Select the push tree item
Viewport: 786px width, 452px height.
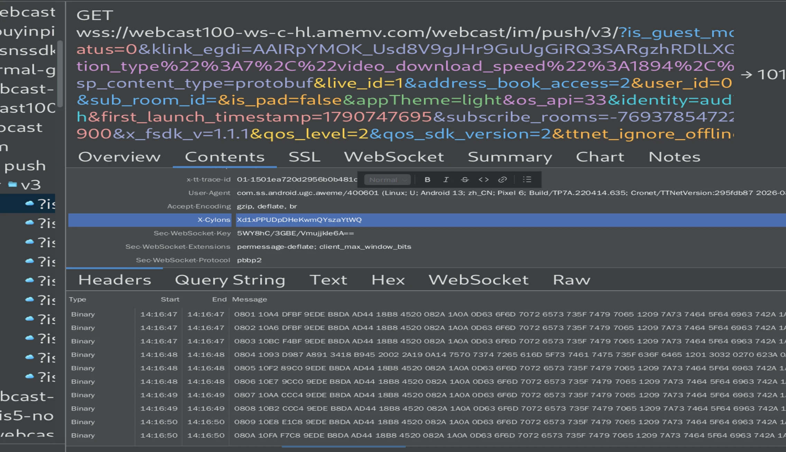click(x=25, y=166)
